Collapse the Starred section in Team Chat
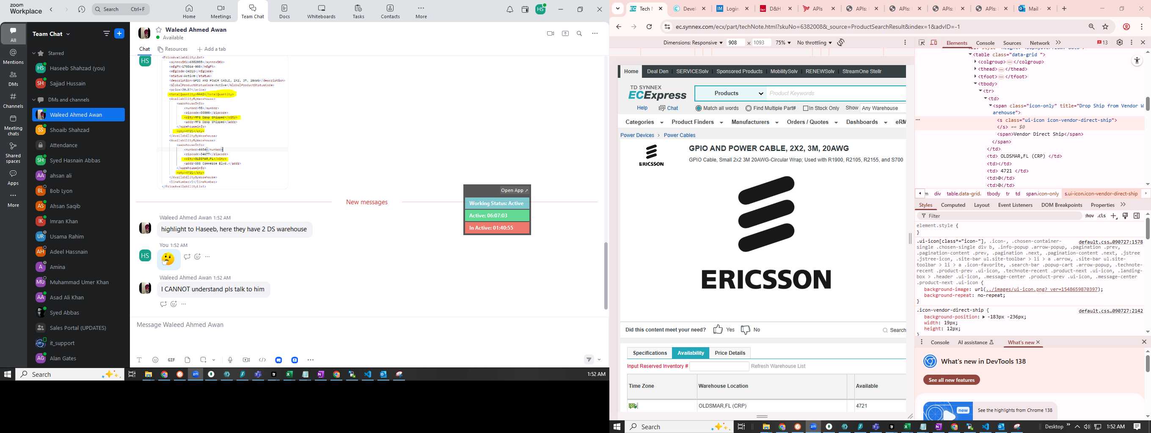Image resolution: width=1151 pixels, height=433 pixels. (33, 53)
